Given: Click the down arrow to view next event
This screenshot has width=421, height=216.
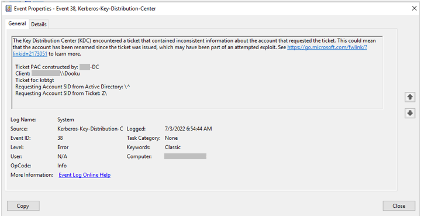Looking at the screenshot, I should tap(410, 113).
